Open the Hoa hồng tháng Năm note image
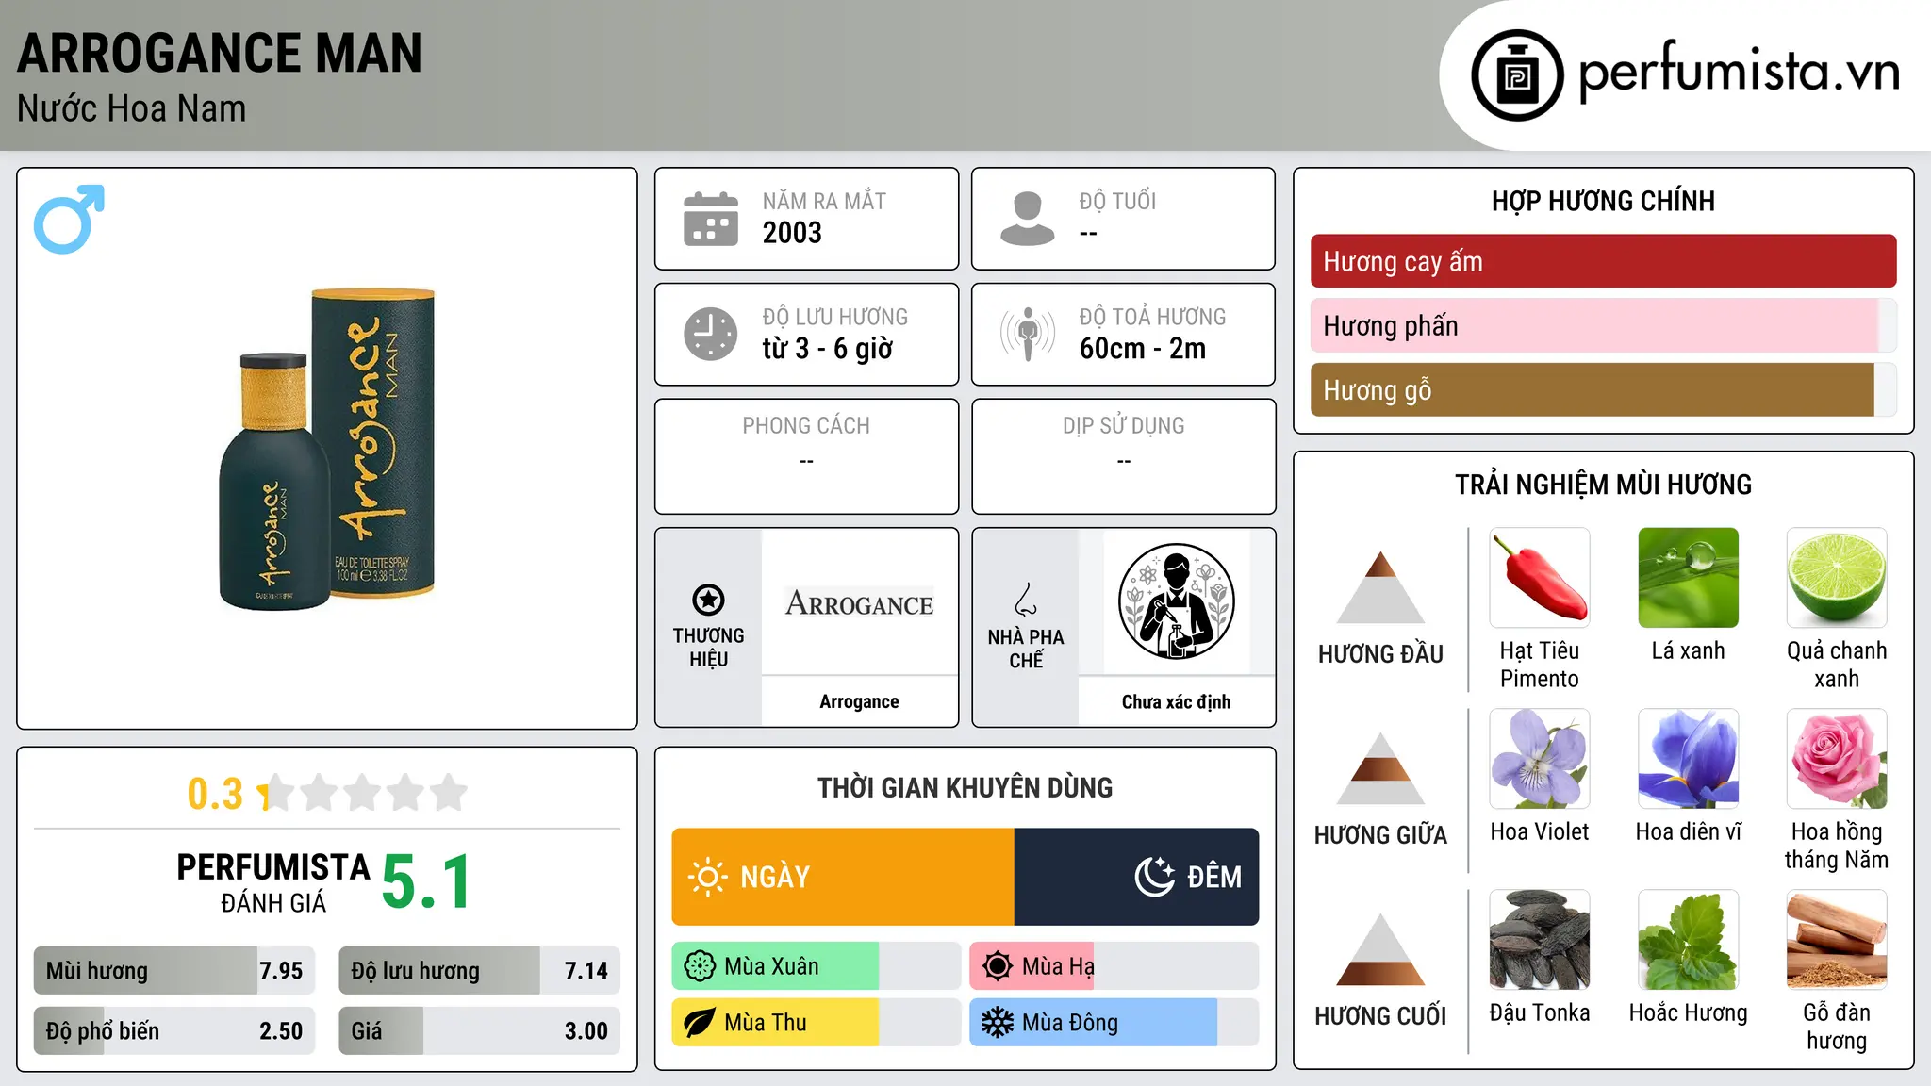The height and width of the screenshot is (1086, 1931). click(x=1837, y=759)
